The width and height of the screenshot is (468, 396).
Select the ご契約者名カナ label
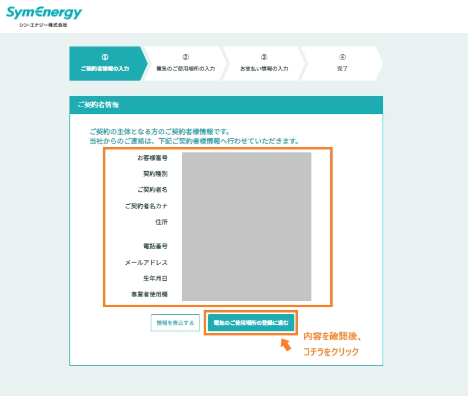coord(147,207)
